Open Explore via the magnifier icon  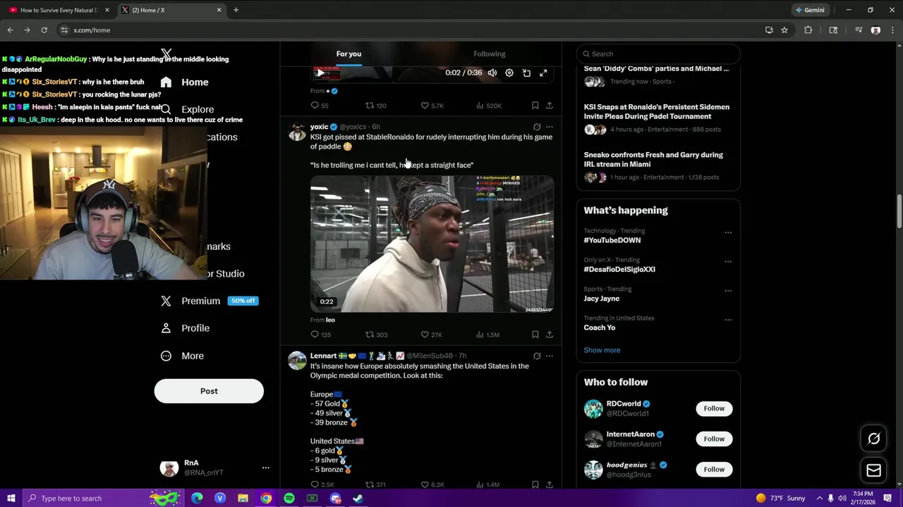(x=166, y=110)
